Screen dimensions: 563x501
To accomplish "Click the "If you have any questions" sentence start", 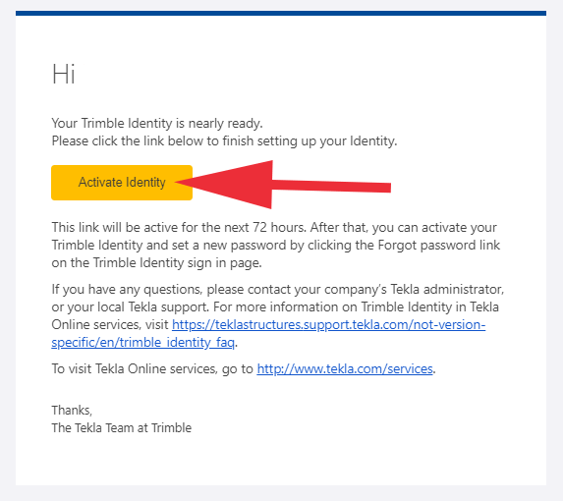I will click(127, 289).
